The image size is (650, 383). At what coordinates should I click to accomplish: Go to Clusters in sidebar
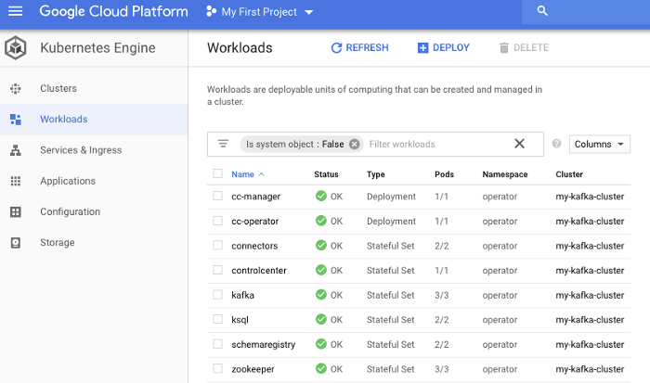pyautogui.click(x=58, y=88)
